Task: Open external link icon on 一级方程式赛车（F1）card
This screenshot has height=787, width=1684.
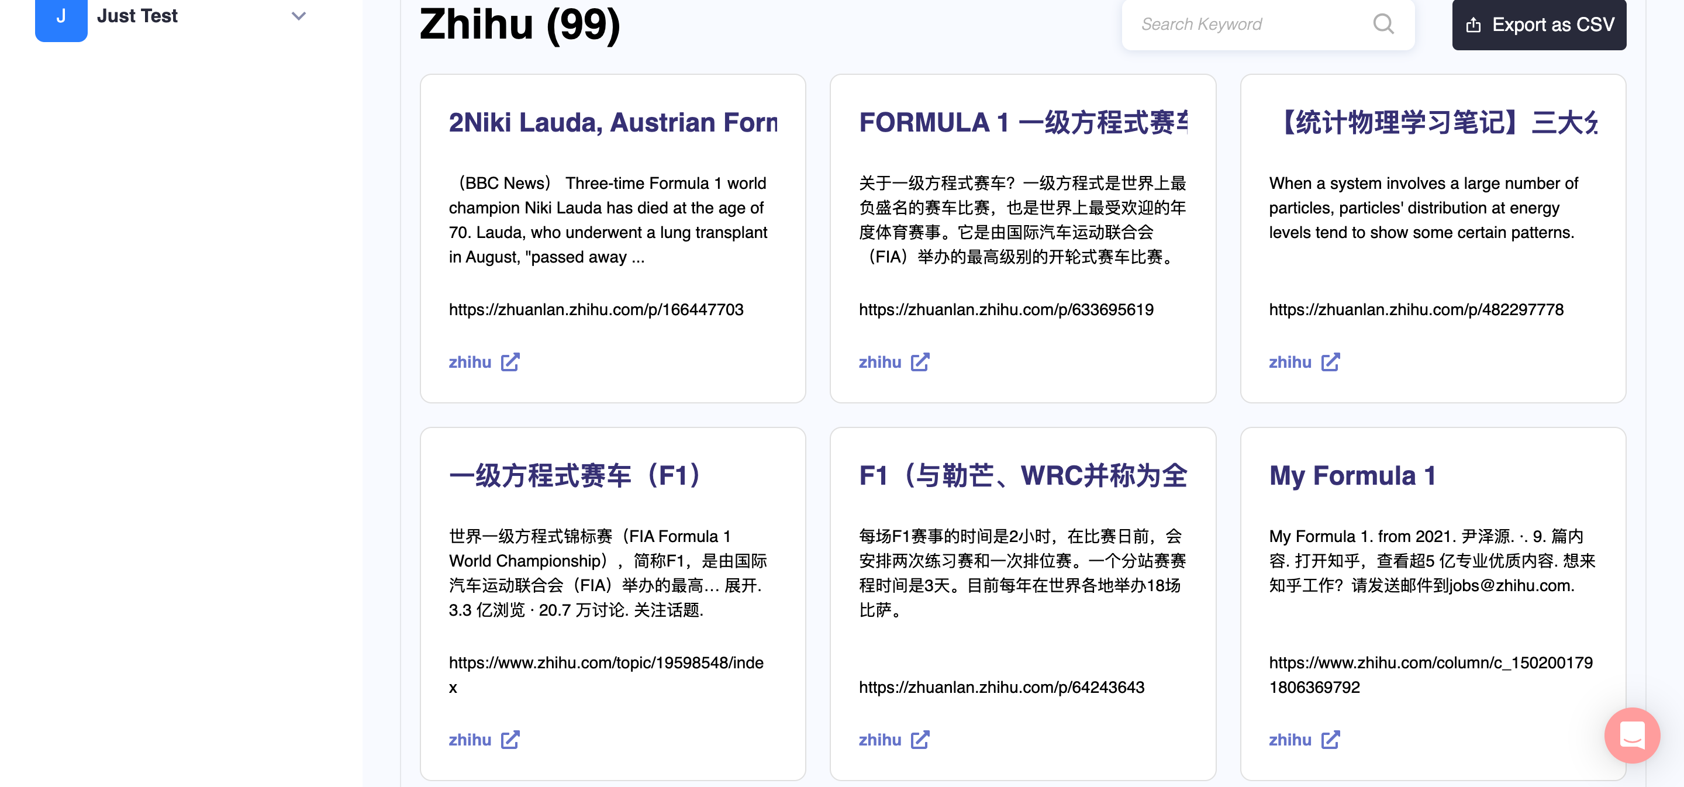Action: click(x=510, y=740)
